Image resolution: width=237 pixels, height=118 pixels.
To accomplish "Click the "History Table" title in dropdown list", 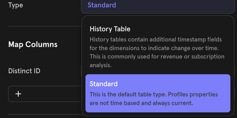I will (110, 29).
